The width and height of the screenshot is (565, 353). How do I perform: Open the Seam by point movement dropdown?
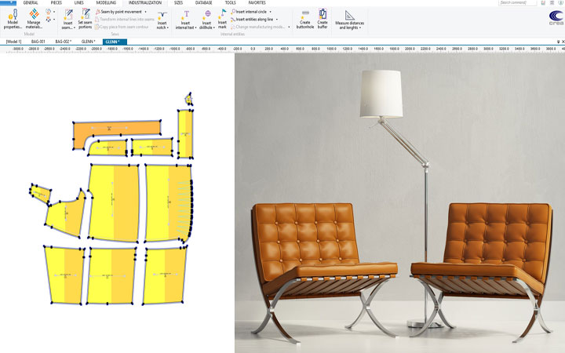(144, 13)
